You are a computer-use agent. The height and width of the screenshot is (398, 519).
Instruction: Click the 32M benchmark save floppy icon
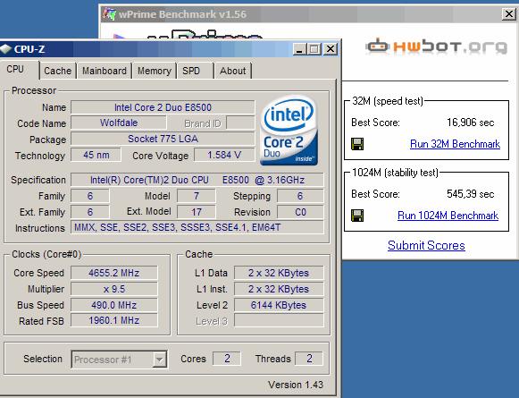(x=357, y=144)
